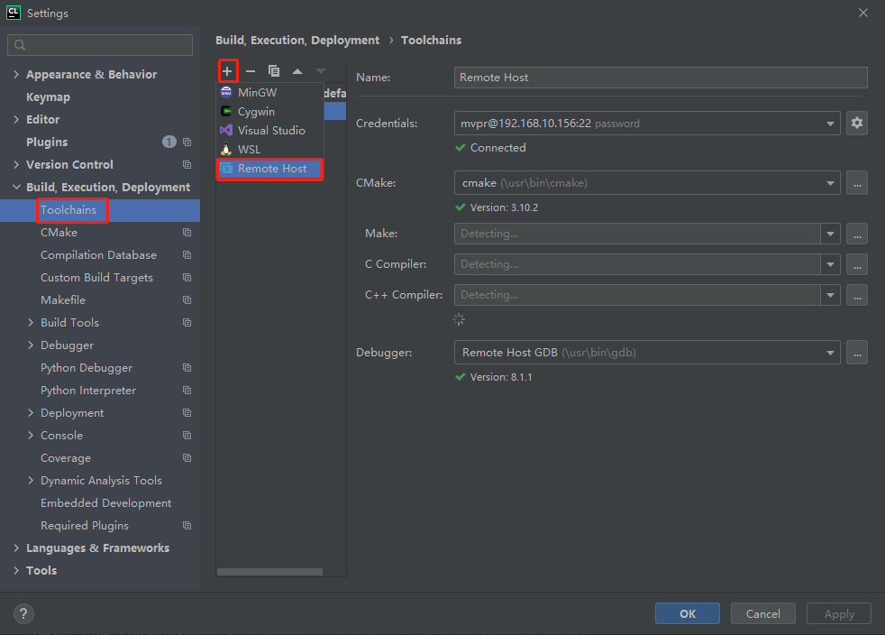Expand the Debugger node

click(31, 345)
